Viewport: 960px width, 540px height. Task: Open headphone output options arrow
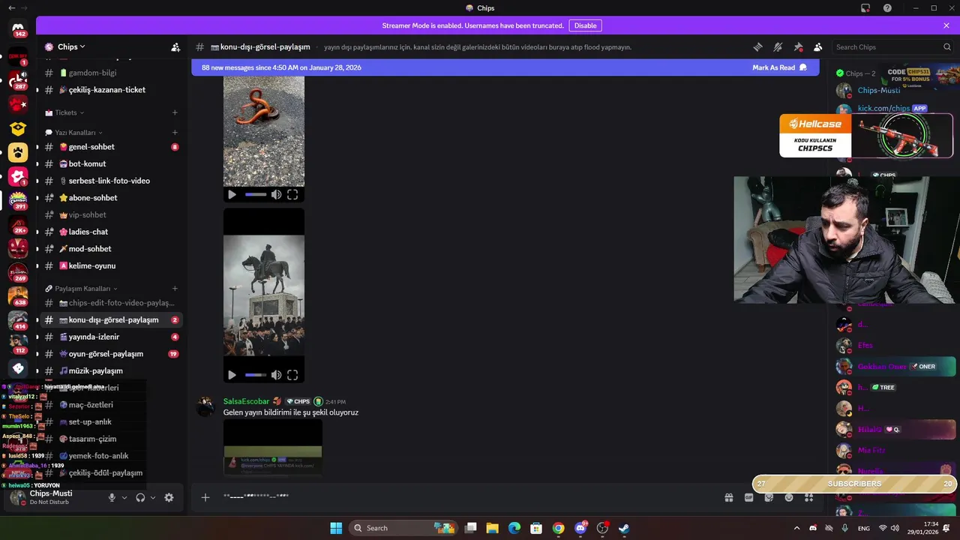click(153, 497)
